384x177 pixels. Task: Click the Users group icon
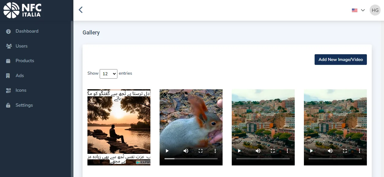(x=9, y=46)
